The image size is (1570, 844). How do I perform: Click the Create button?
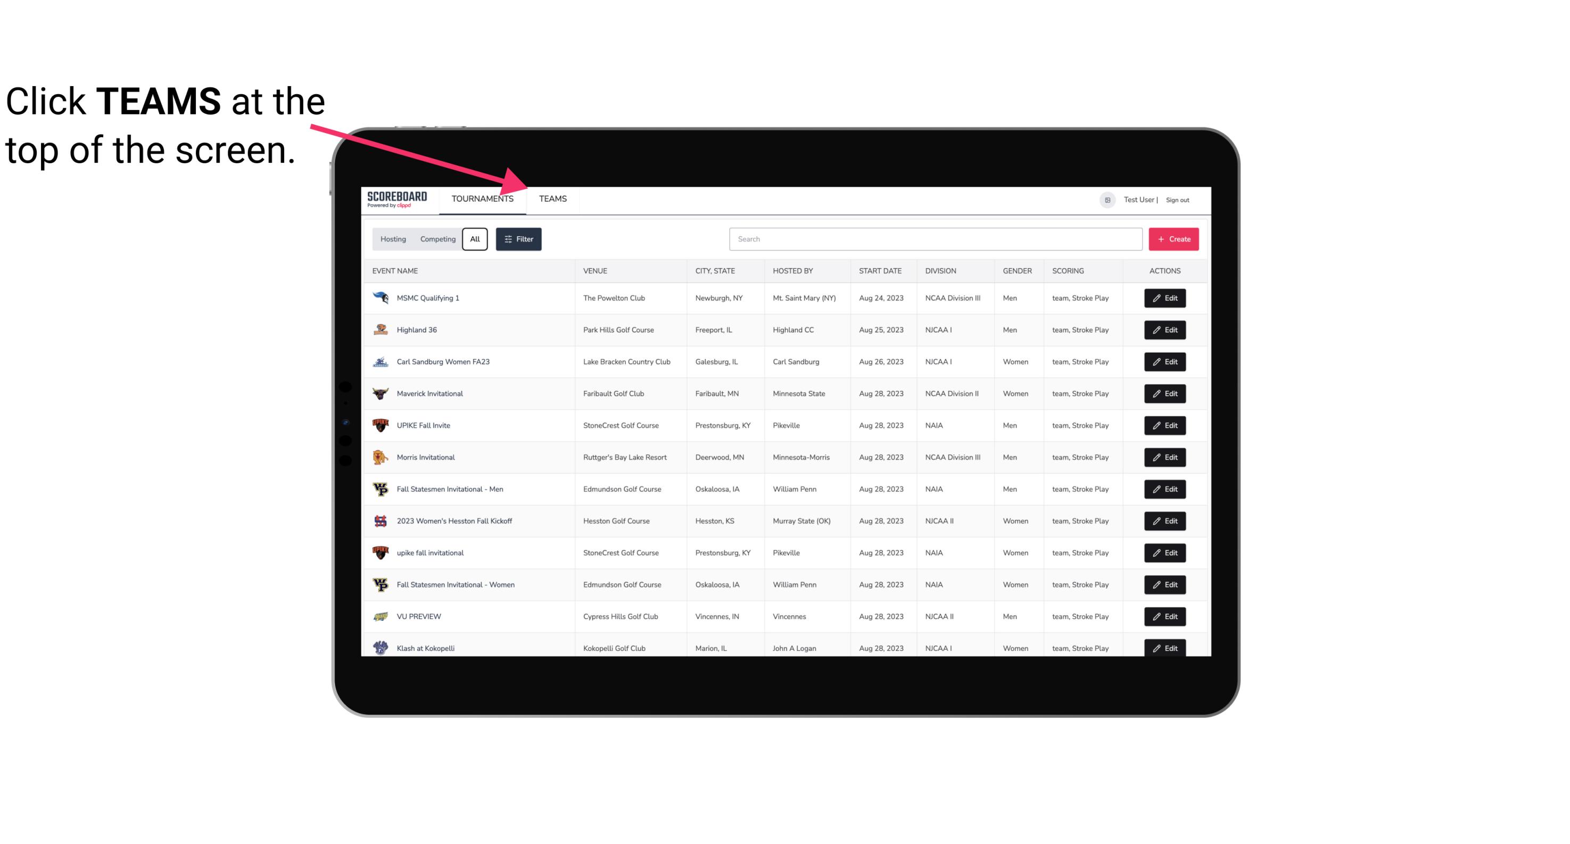pos(1174,239)
